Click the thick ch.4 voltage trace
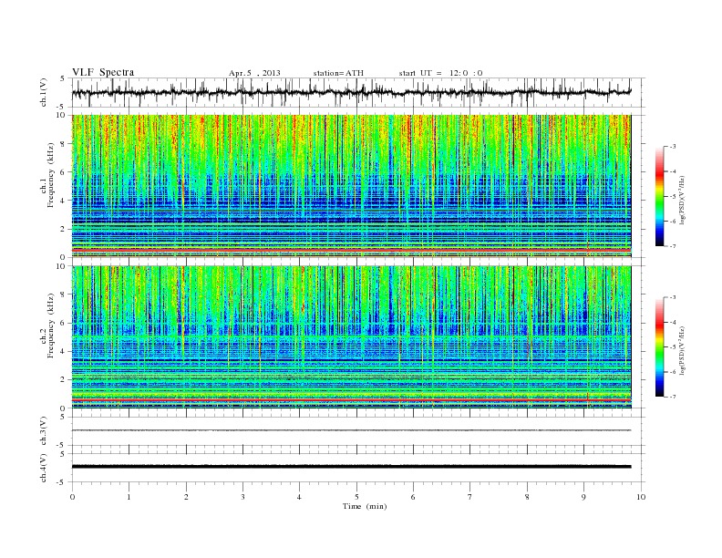This screenshot has height=558, width=722. [351, 467]
